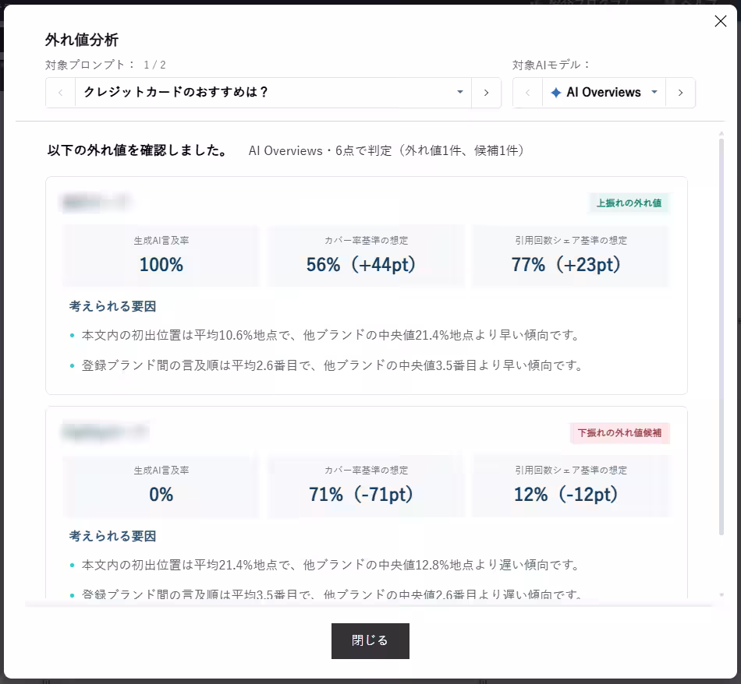Image resolution: width=741 pixels, height=684 pixels.
Task: Close the 外れ値分析 dialog with the X icon
Action: click(720, 21)
